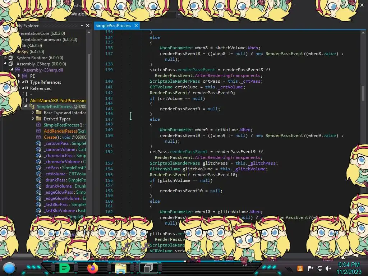Viewport: 368px width, 276px height.
Task: Click the Derived Types folder icon
Action: pyautogui.click(x=38, y=119)
